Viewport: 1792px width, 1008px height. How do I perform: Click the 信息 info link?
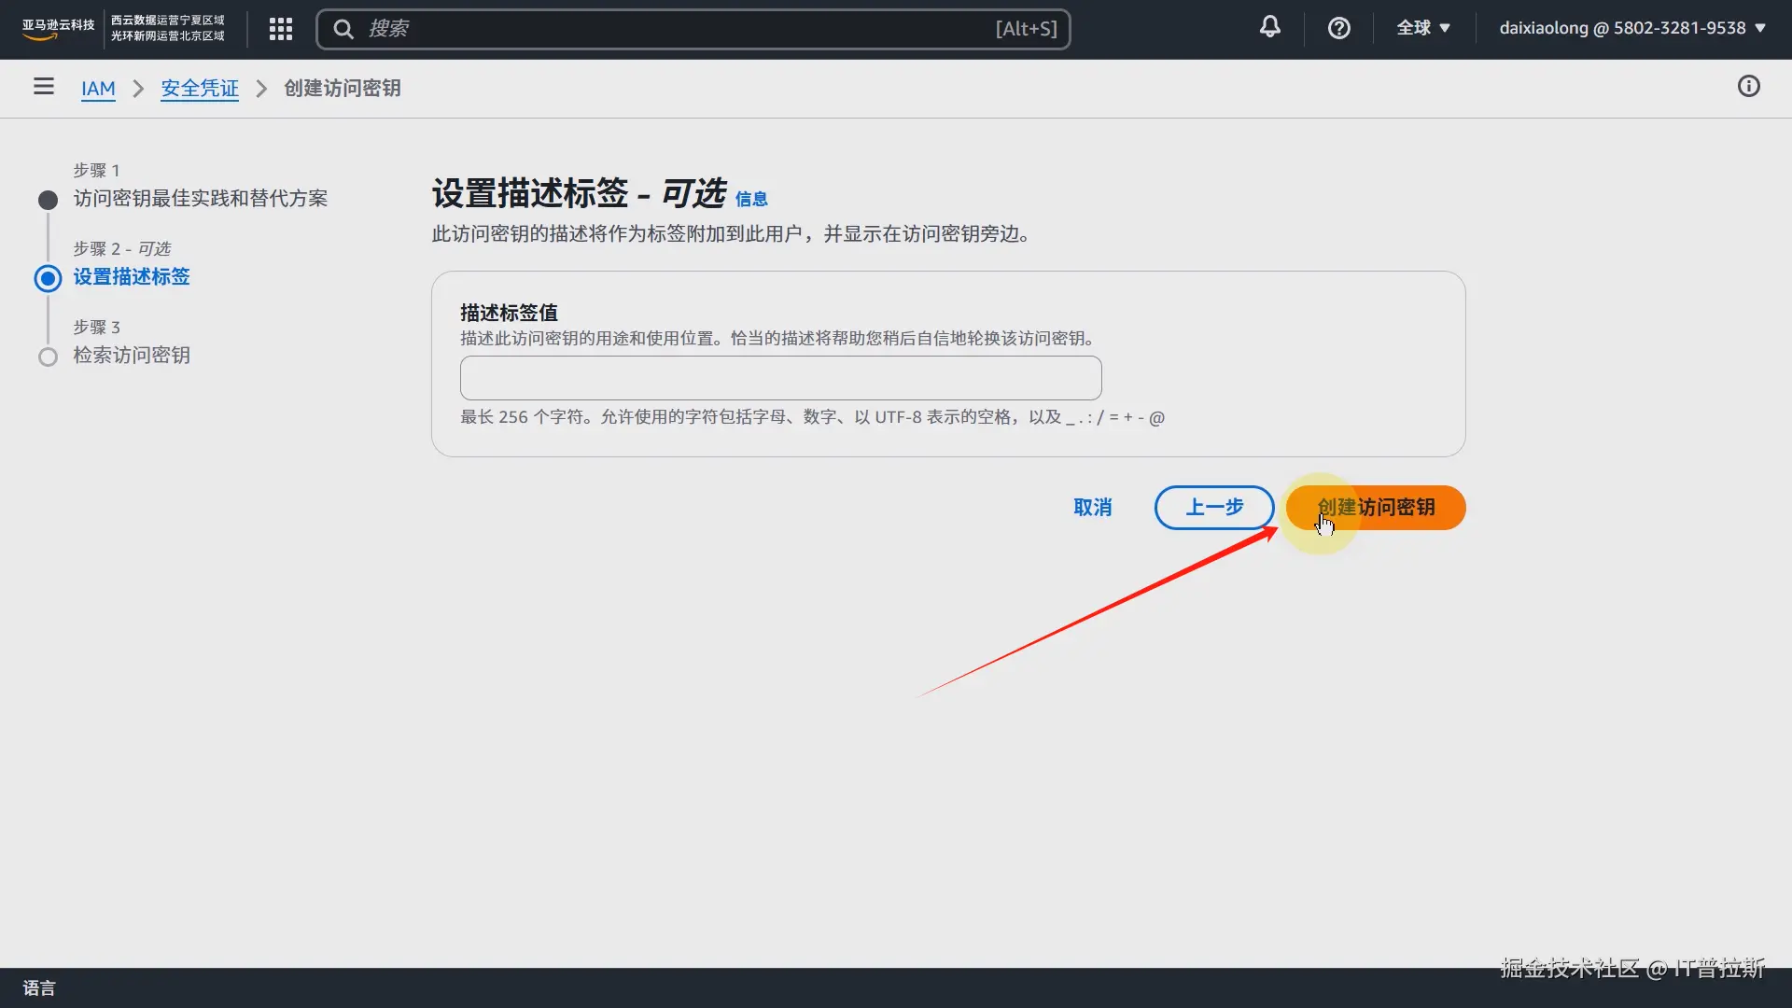(x=751, y=199)
